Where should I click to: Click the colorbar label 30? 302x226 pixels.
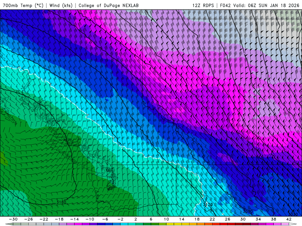tap(243, 219)
